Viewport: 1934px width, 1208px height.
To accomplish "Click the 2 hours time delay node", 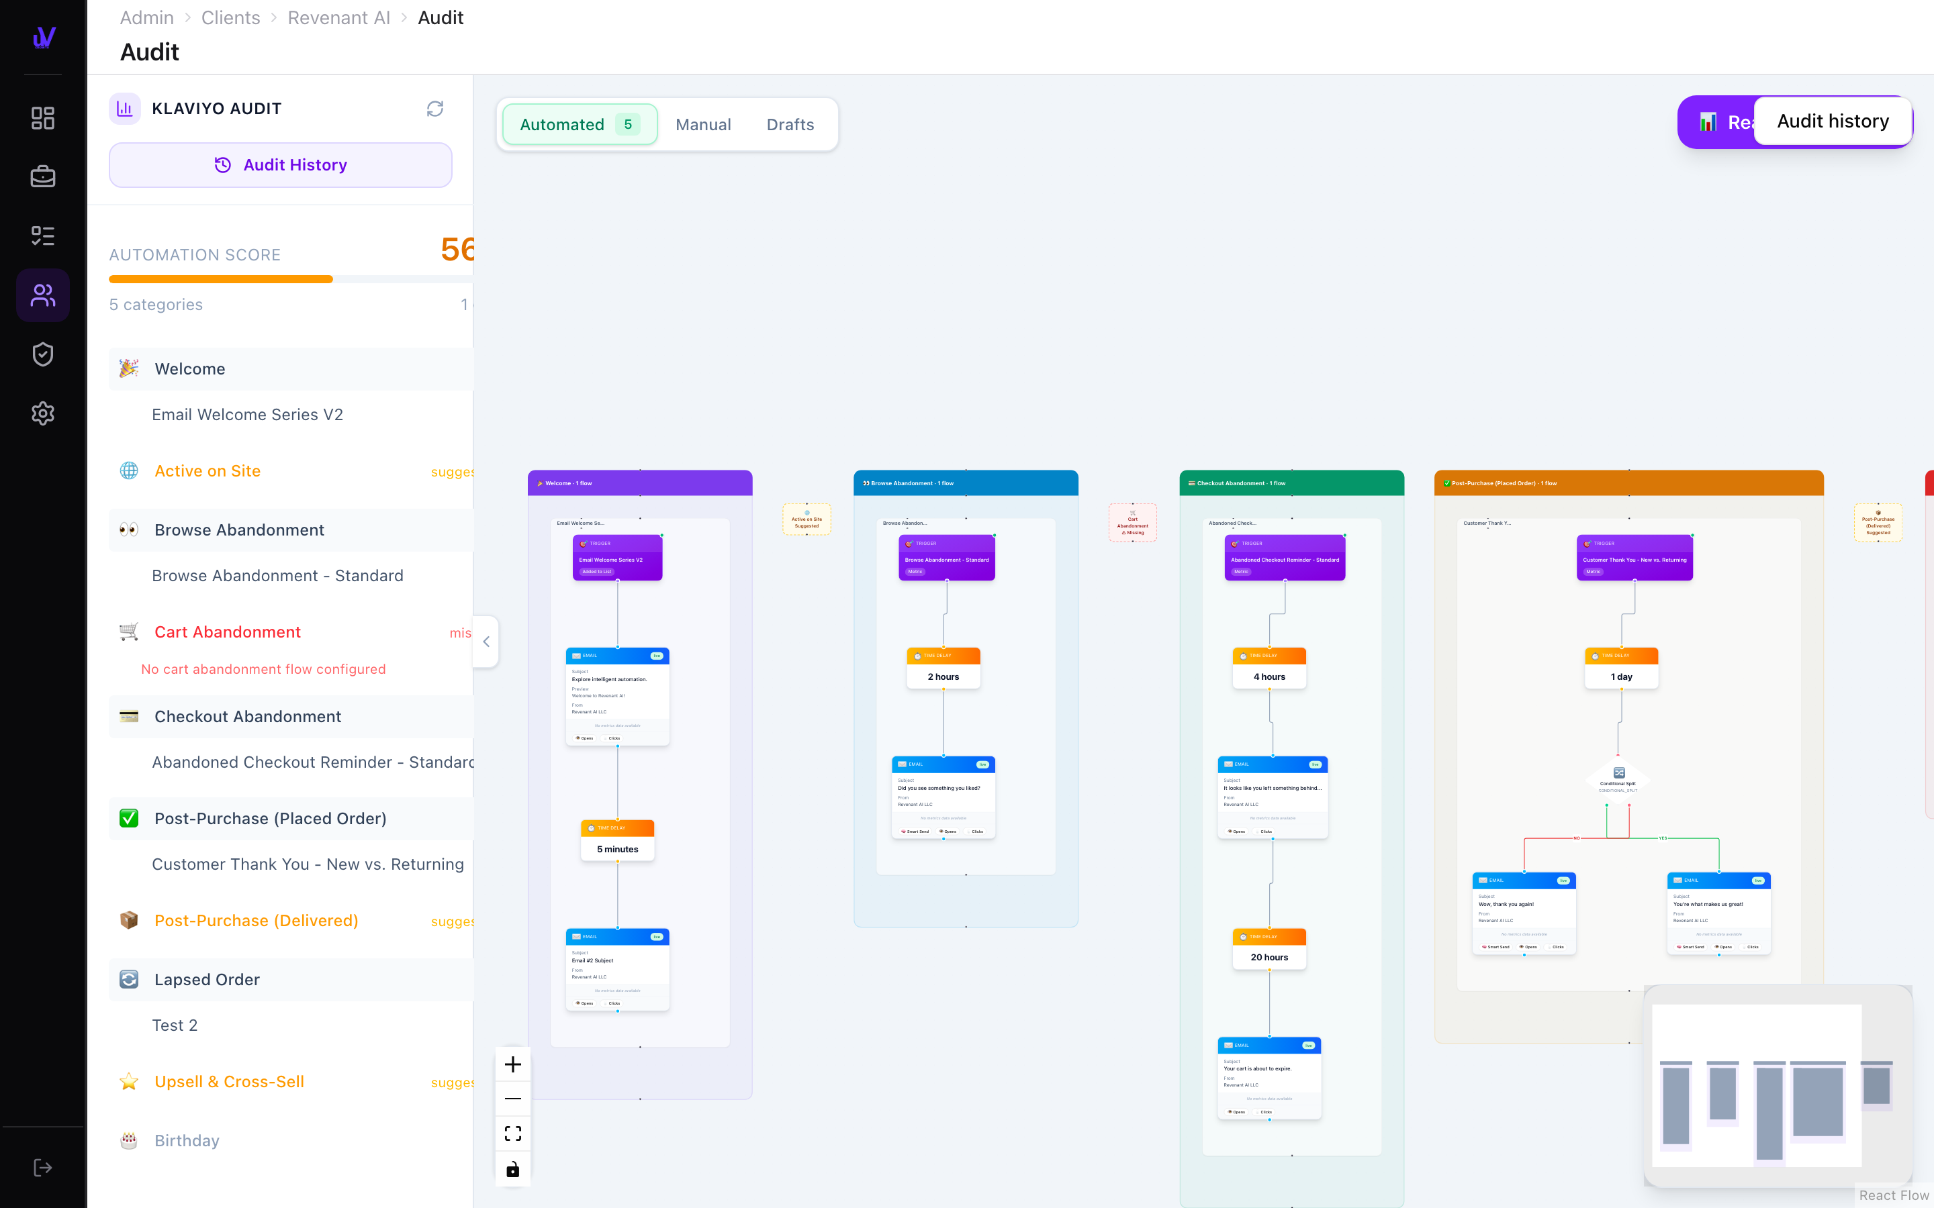I will coord(943,668).
